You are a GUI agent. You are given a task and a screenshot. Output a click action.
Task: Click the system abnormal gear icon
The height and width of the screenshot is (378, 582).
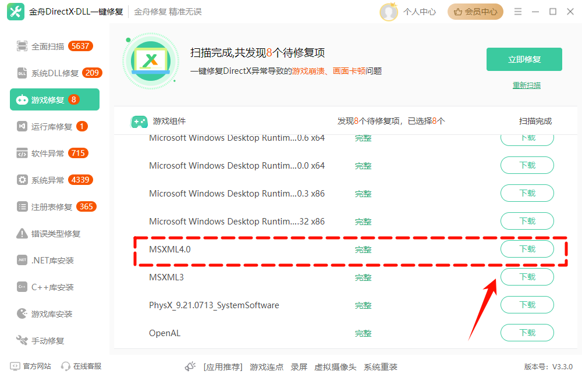(22, 180)
